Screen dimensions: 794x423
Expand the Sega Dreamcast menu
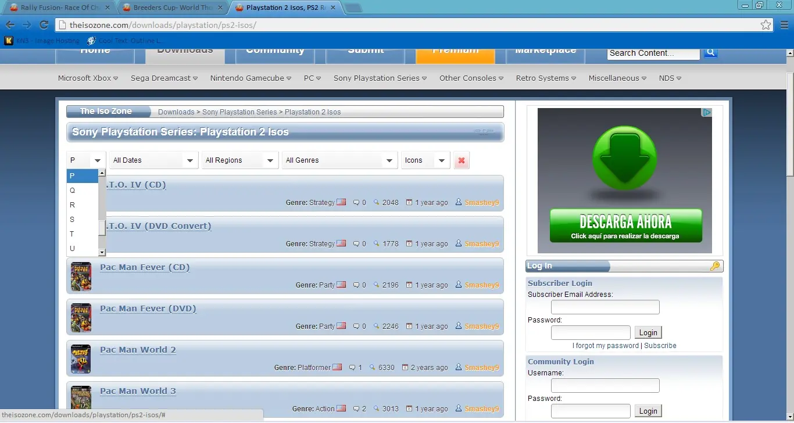(164, 78)
